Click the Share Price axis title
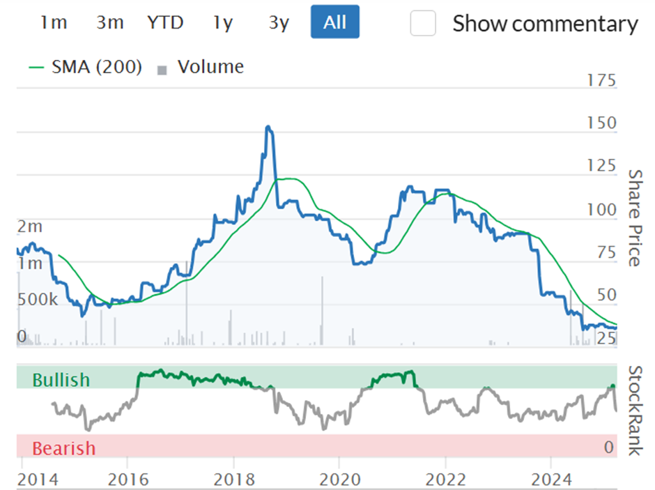 pos(635,218)
